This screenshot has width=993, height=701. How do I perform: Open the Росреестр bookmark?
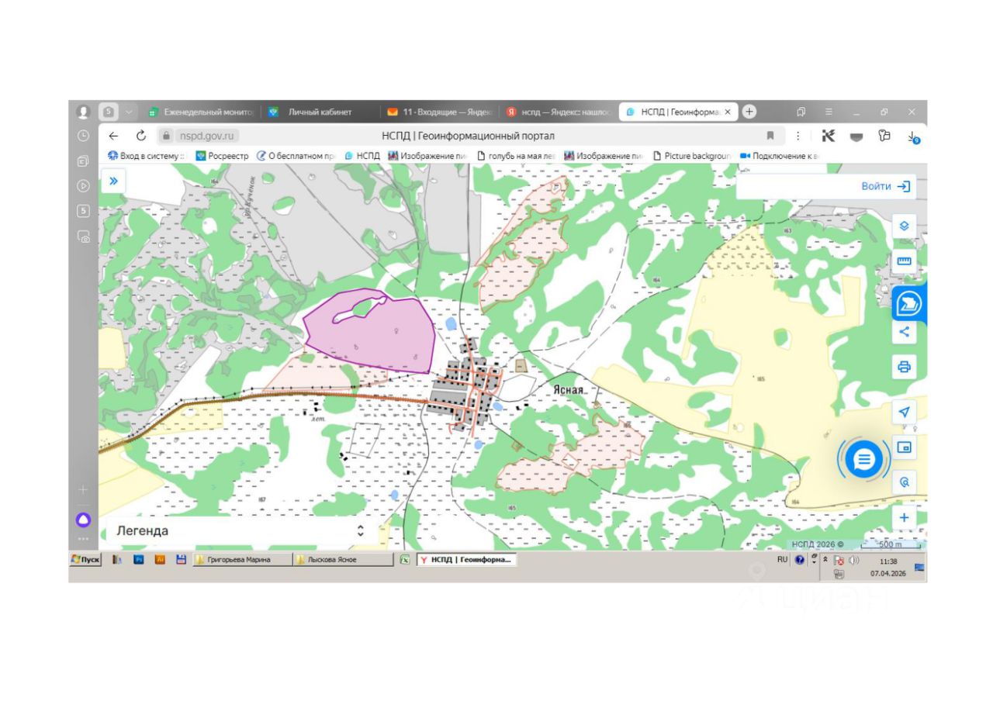click(222, 156)
